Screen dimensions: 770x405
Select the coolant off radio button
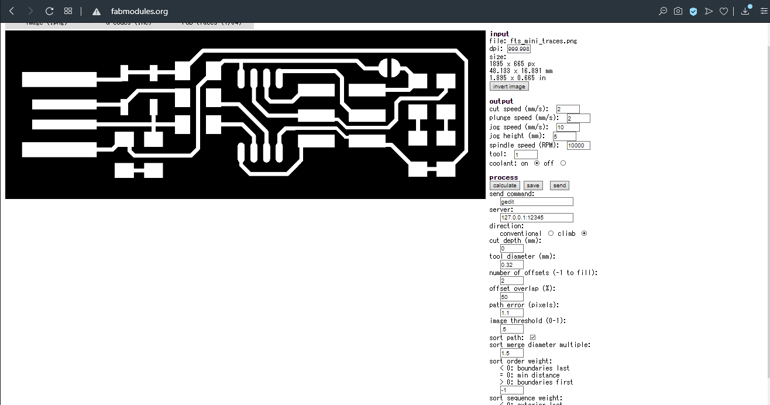tap(563, 163)
